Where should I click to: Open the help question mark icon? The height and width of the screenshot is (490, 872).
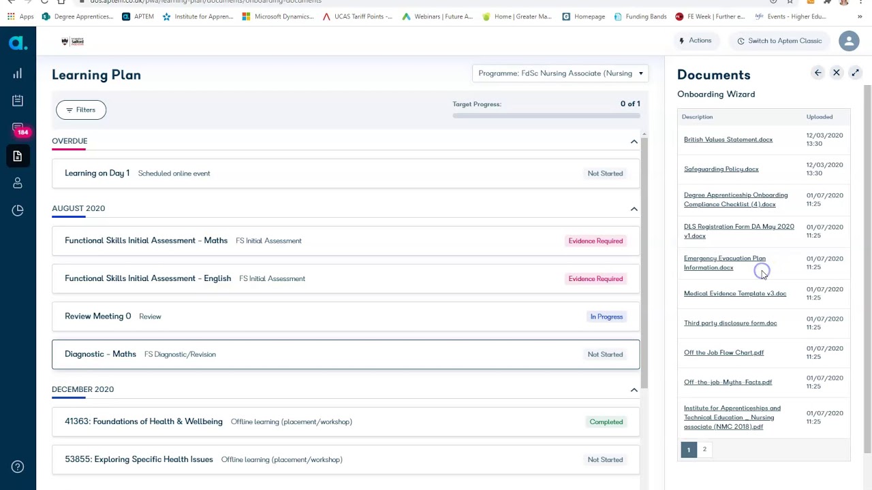18,467
